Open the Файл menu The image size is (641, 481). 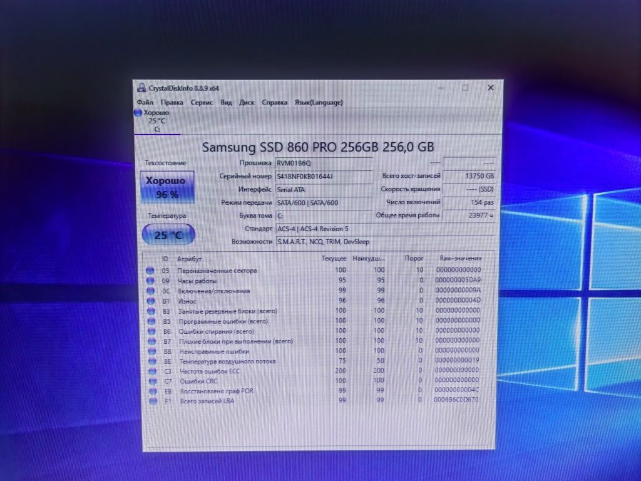click(x=145, y=102)
